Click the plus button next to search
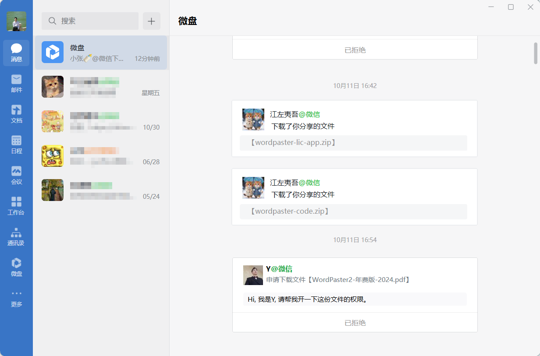This screenshot has width=540, height=356. (x=152, y=21)
